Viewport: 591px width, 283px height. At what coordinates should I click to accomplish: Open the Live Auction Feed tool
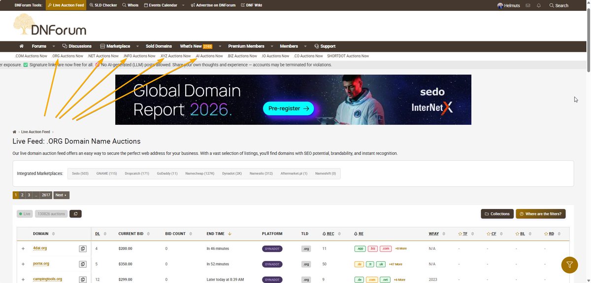[x=66, y=5]
